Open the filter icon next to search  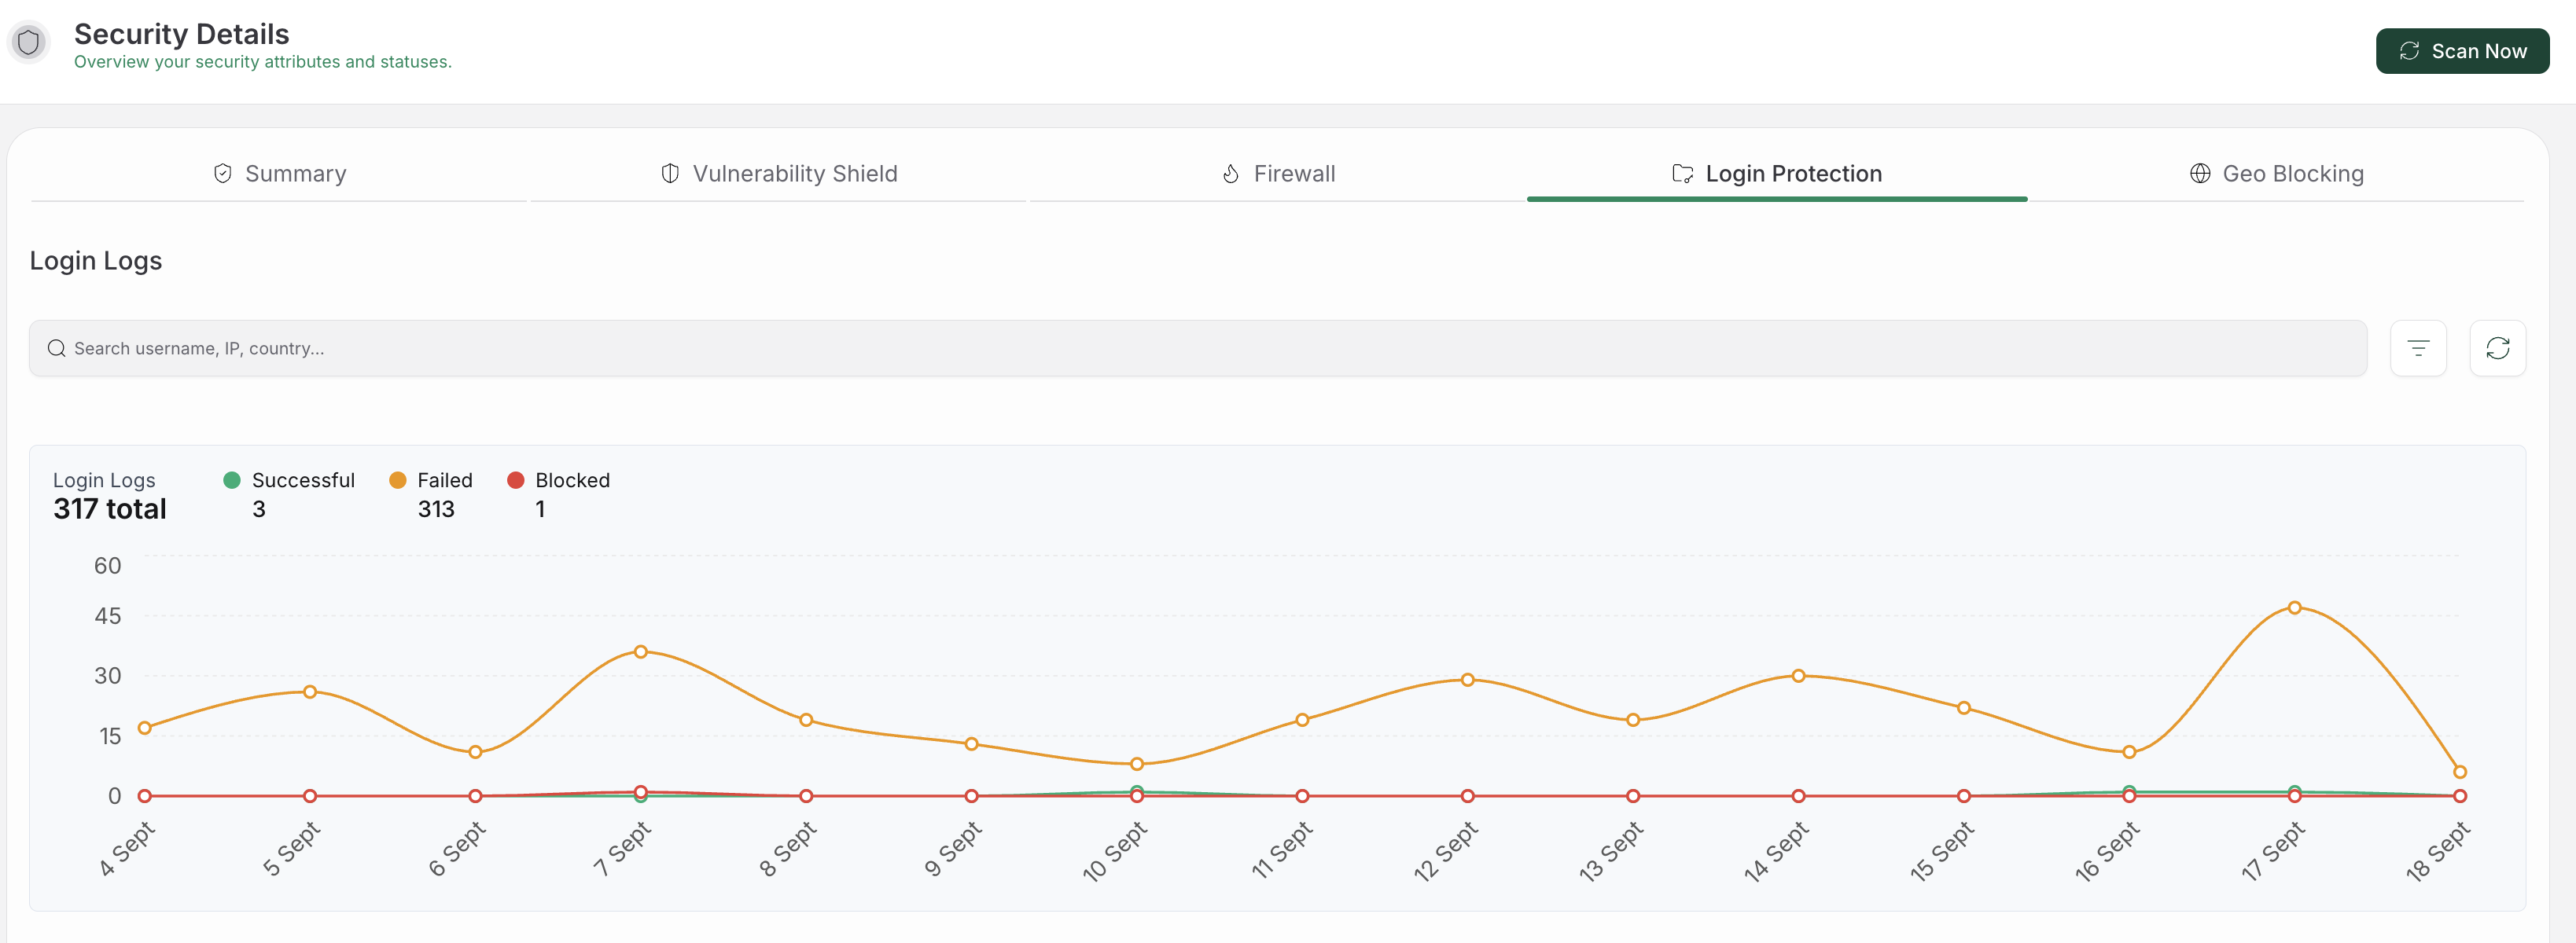click(x=2418, y=349)
